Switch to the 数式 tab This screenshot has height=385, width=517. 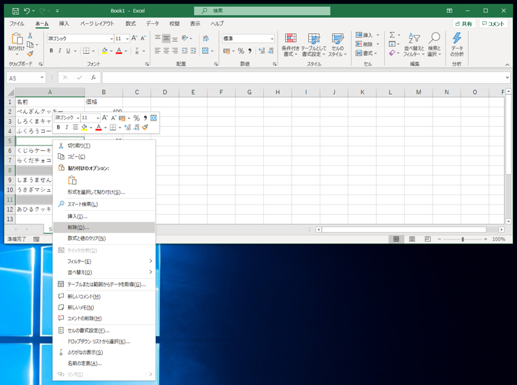pos(131,23)
